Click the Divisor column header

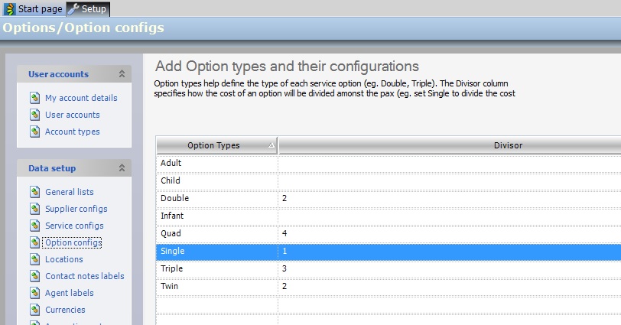[449, 145]
